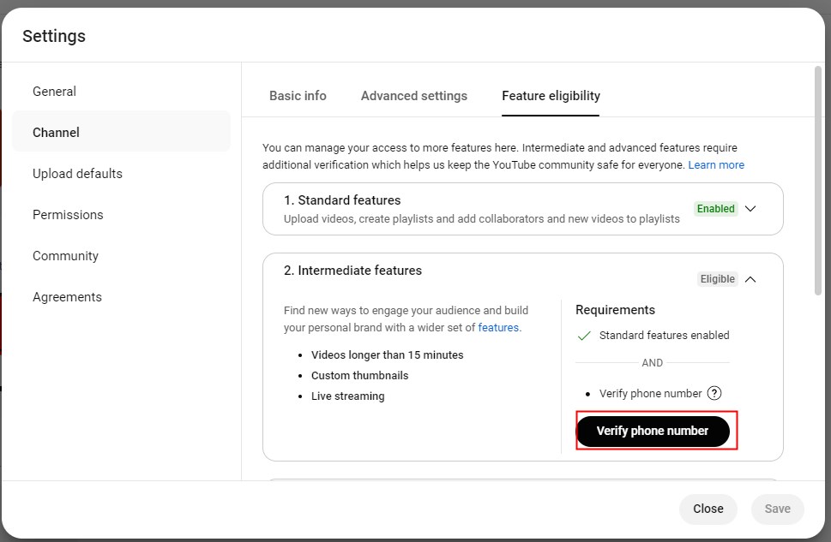The height and width of the screenshot is (542, 831).
Task: Collapse the Intermediate features section chevron
Action: 750,279
